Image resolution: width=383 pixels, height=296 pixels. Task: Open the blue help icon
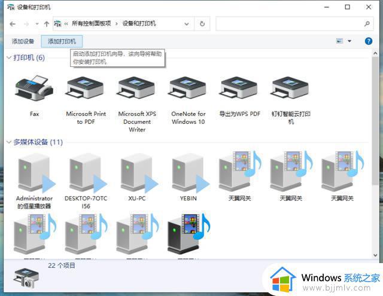(x=369, y=41)
